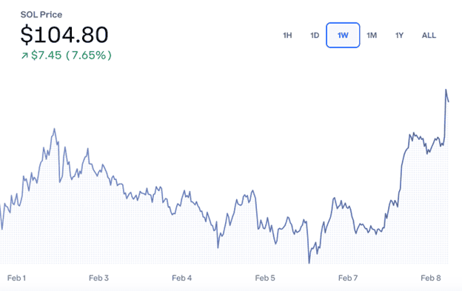Image resolution: width=462 pixels, height=291 pixels.
Task: Show the 1M price history
Action: pyautogui.click(x=372, y=36)
